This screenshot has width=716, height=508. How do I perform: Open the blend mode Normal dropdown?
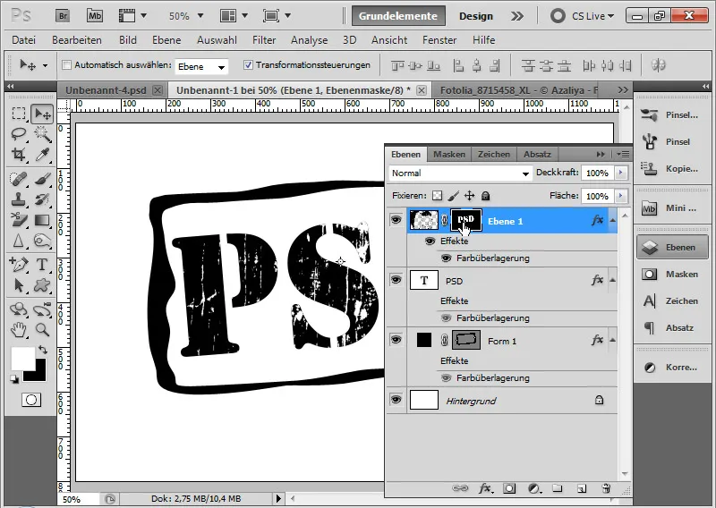(x=460, y=174)
